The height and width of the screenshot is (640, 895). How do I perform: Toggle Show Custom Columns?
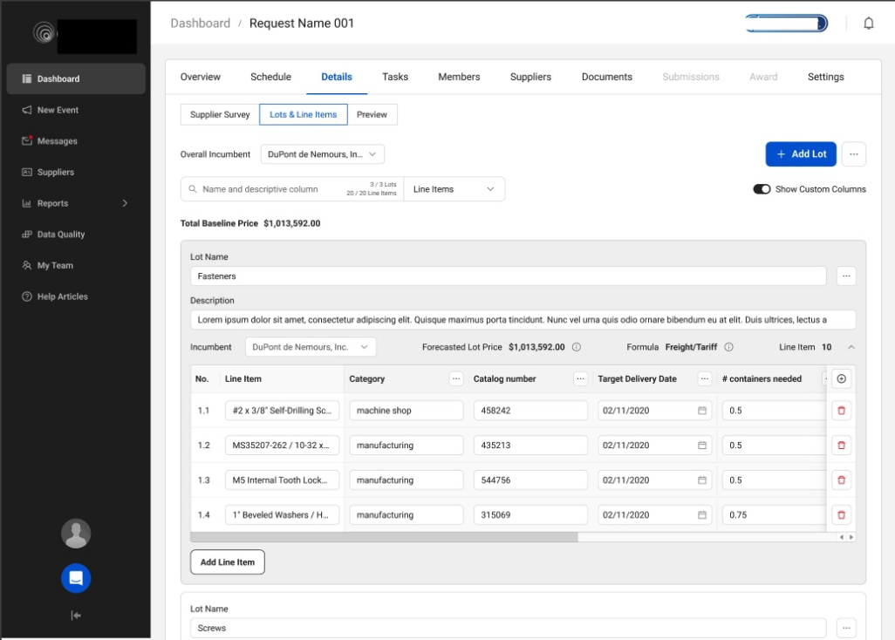click(762, 188)
